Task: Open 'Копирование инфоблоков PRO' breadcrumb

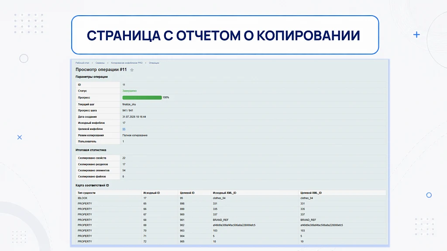Action: pyautogui.click(x=127, y=63)
